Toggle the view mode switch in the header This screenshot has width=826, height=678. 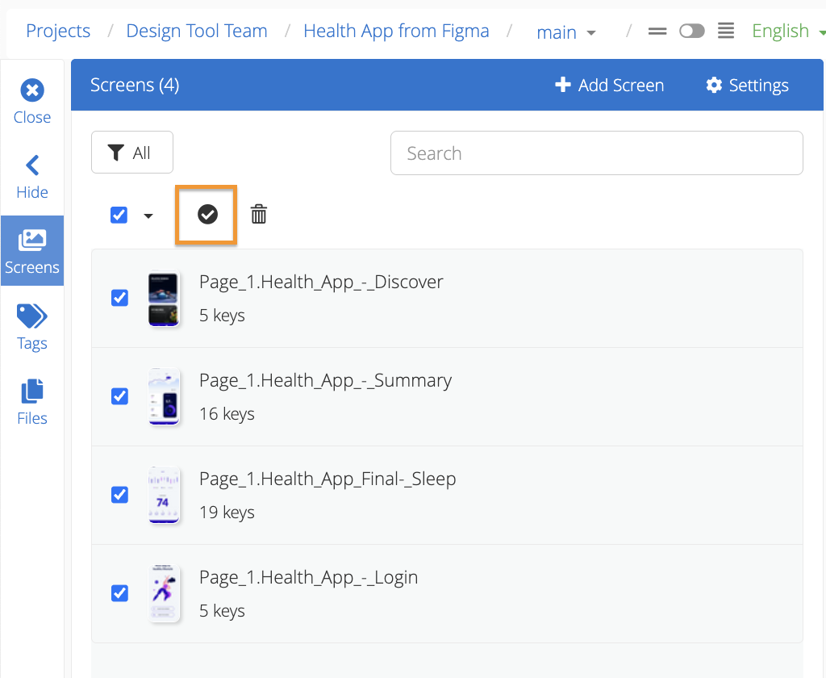click(x=691, y=31)
